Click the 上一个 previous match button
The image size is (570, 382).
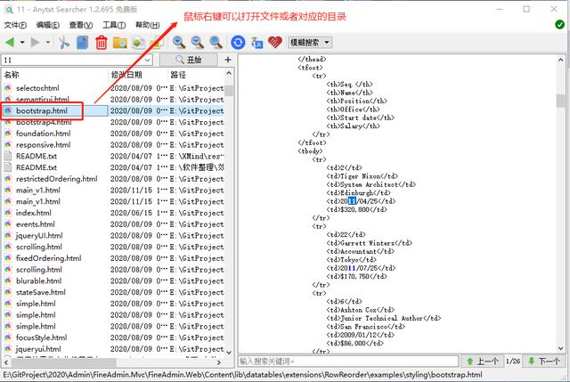482,361
